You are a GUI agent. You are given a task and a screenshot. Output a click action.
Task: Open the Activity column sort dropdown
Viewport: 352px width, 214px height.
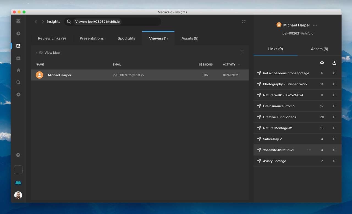coord(231,64)
